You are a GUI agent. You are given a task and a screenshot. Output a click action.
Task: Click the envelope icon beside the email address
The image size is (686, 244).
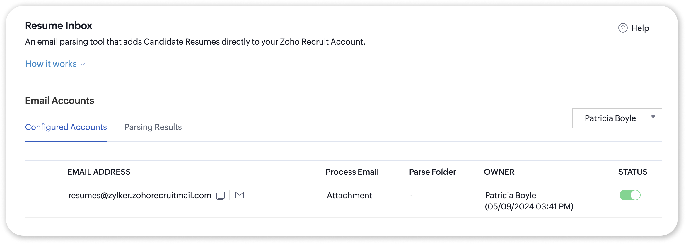coord(240,195)
